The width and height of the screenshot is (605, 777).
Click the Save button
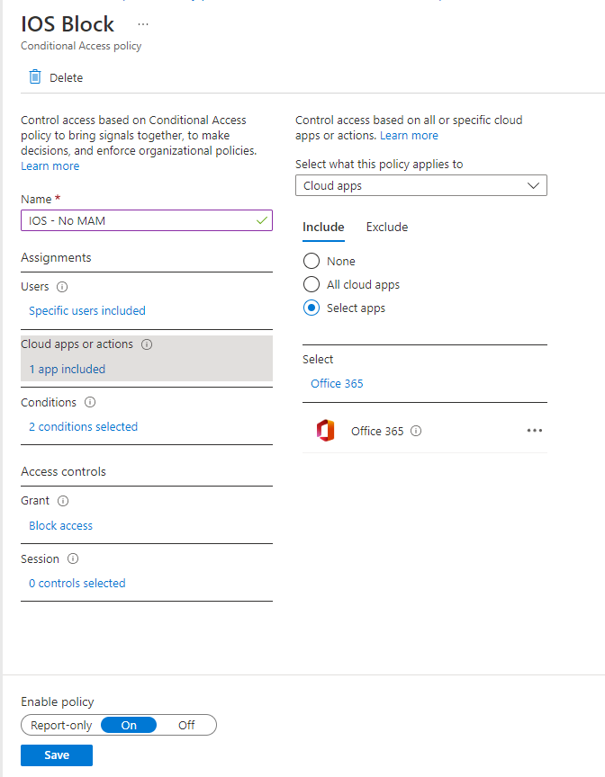tap(57, 755)
